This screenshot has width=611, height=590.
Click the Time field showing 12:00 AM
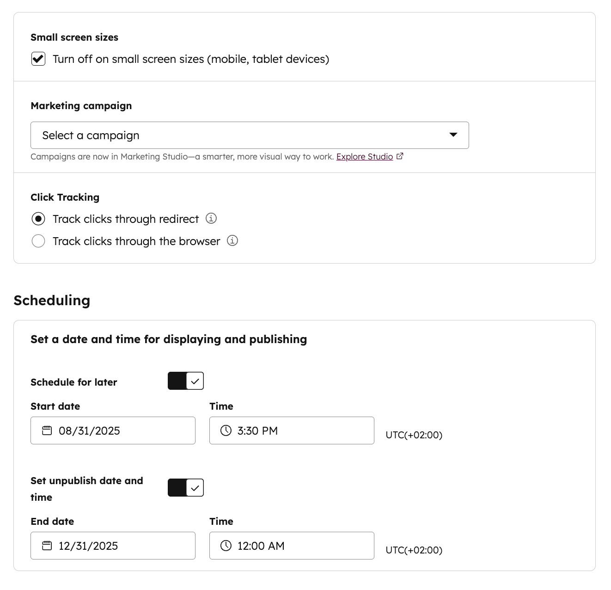[292, 546]
